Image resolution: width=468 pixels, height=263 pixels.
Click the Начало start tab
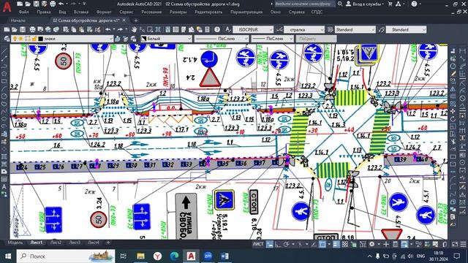(x=18, y=20)
